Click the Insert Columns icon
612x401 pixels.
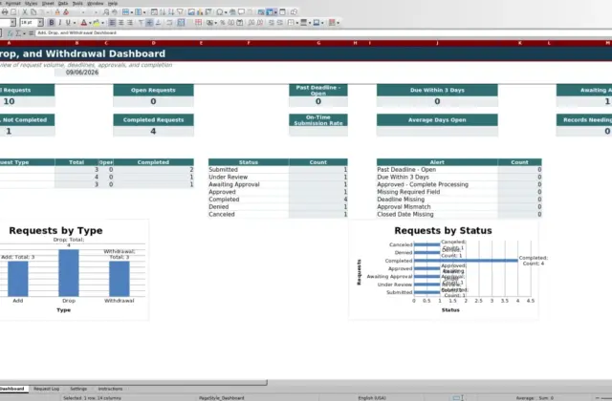click(138, 12)
